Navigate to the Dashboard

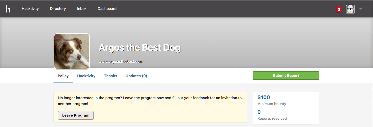point(107,9)
